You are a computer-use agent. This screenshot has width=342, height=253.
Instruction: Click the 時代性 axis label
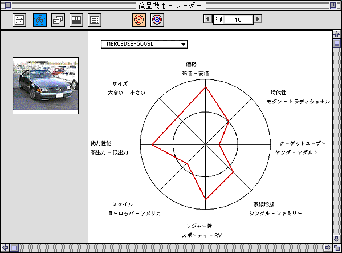[x=279, y=93]
